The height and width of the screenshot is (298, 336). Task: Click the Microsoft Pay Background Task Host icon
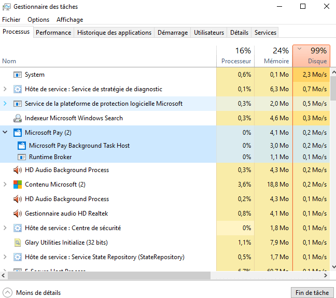[x=22, y=146]
